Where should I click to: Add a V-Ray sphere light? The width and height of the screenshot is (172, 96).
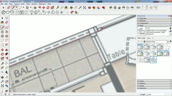pos(36,12)
